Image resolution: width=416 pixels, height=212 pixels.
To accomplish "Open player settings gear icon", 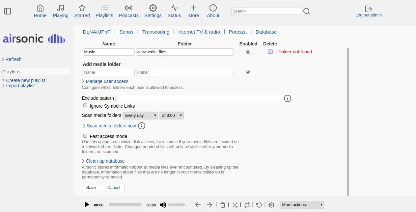I will [x=271, y=205].
